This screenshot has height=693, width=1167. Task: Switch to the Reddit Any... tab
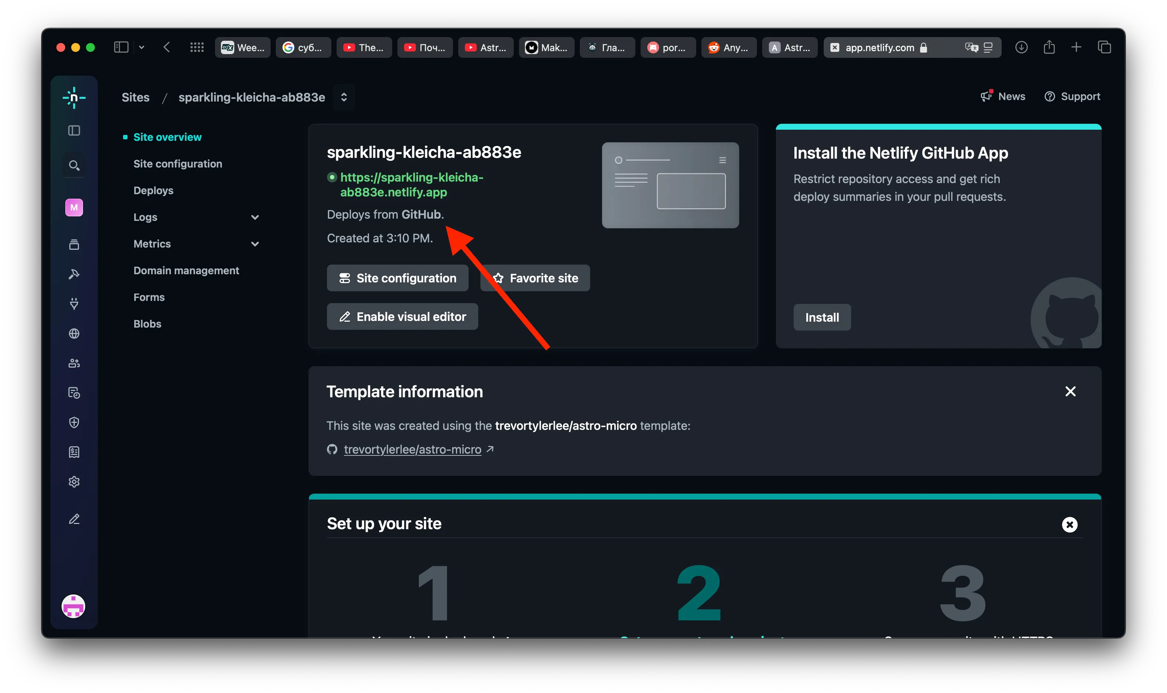click(x=728, y=47)
